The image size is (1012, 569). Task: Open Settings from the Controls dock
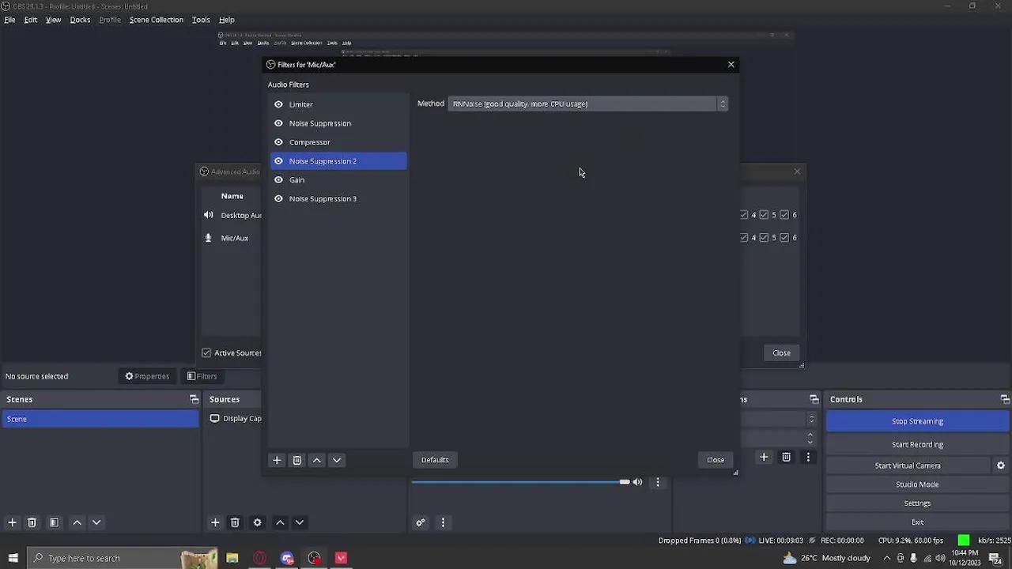click(x=917, y=503)
